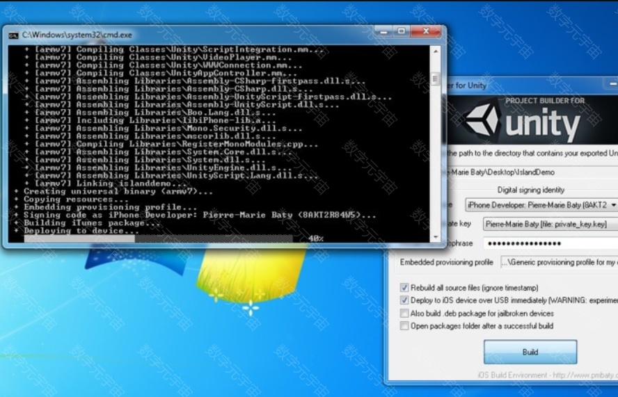Click the Embedded provisioning profile field
This screenshot has height=397, width=618.
tap(560, 262)
